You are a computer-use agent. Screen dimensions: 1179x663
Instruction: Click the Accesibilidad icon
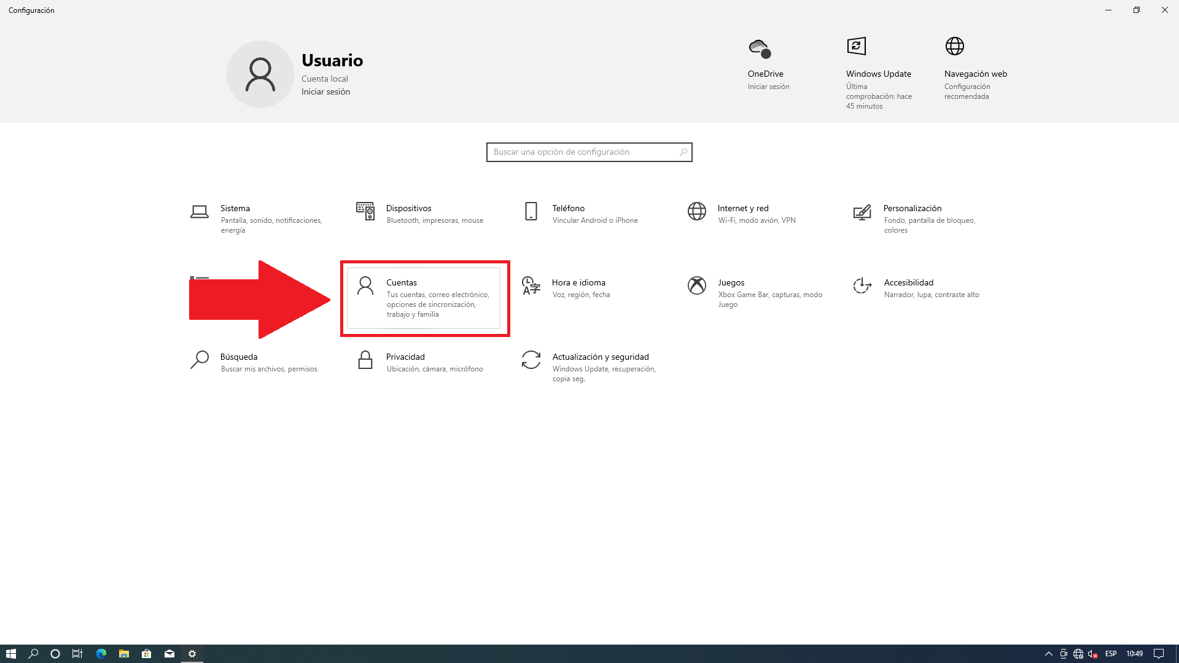pos(862,285)
